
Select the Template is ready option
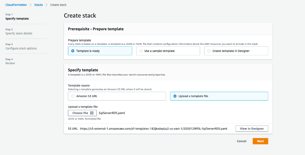73,51
